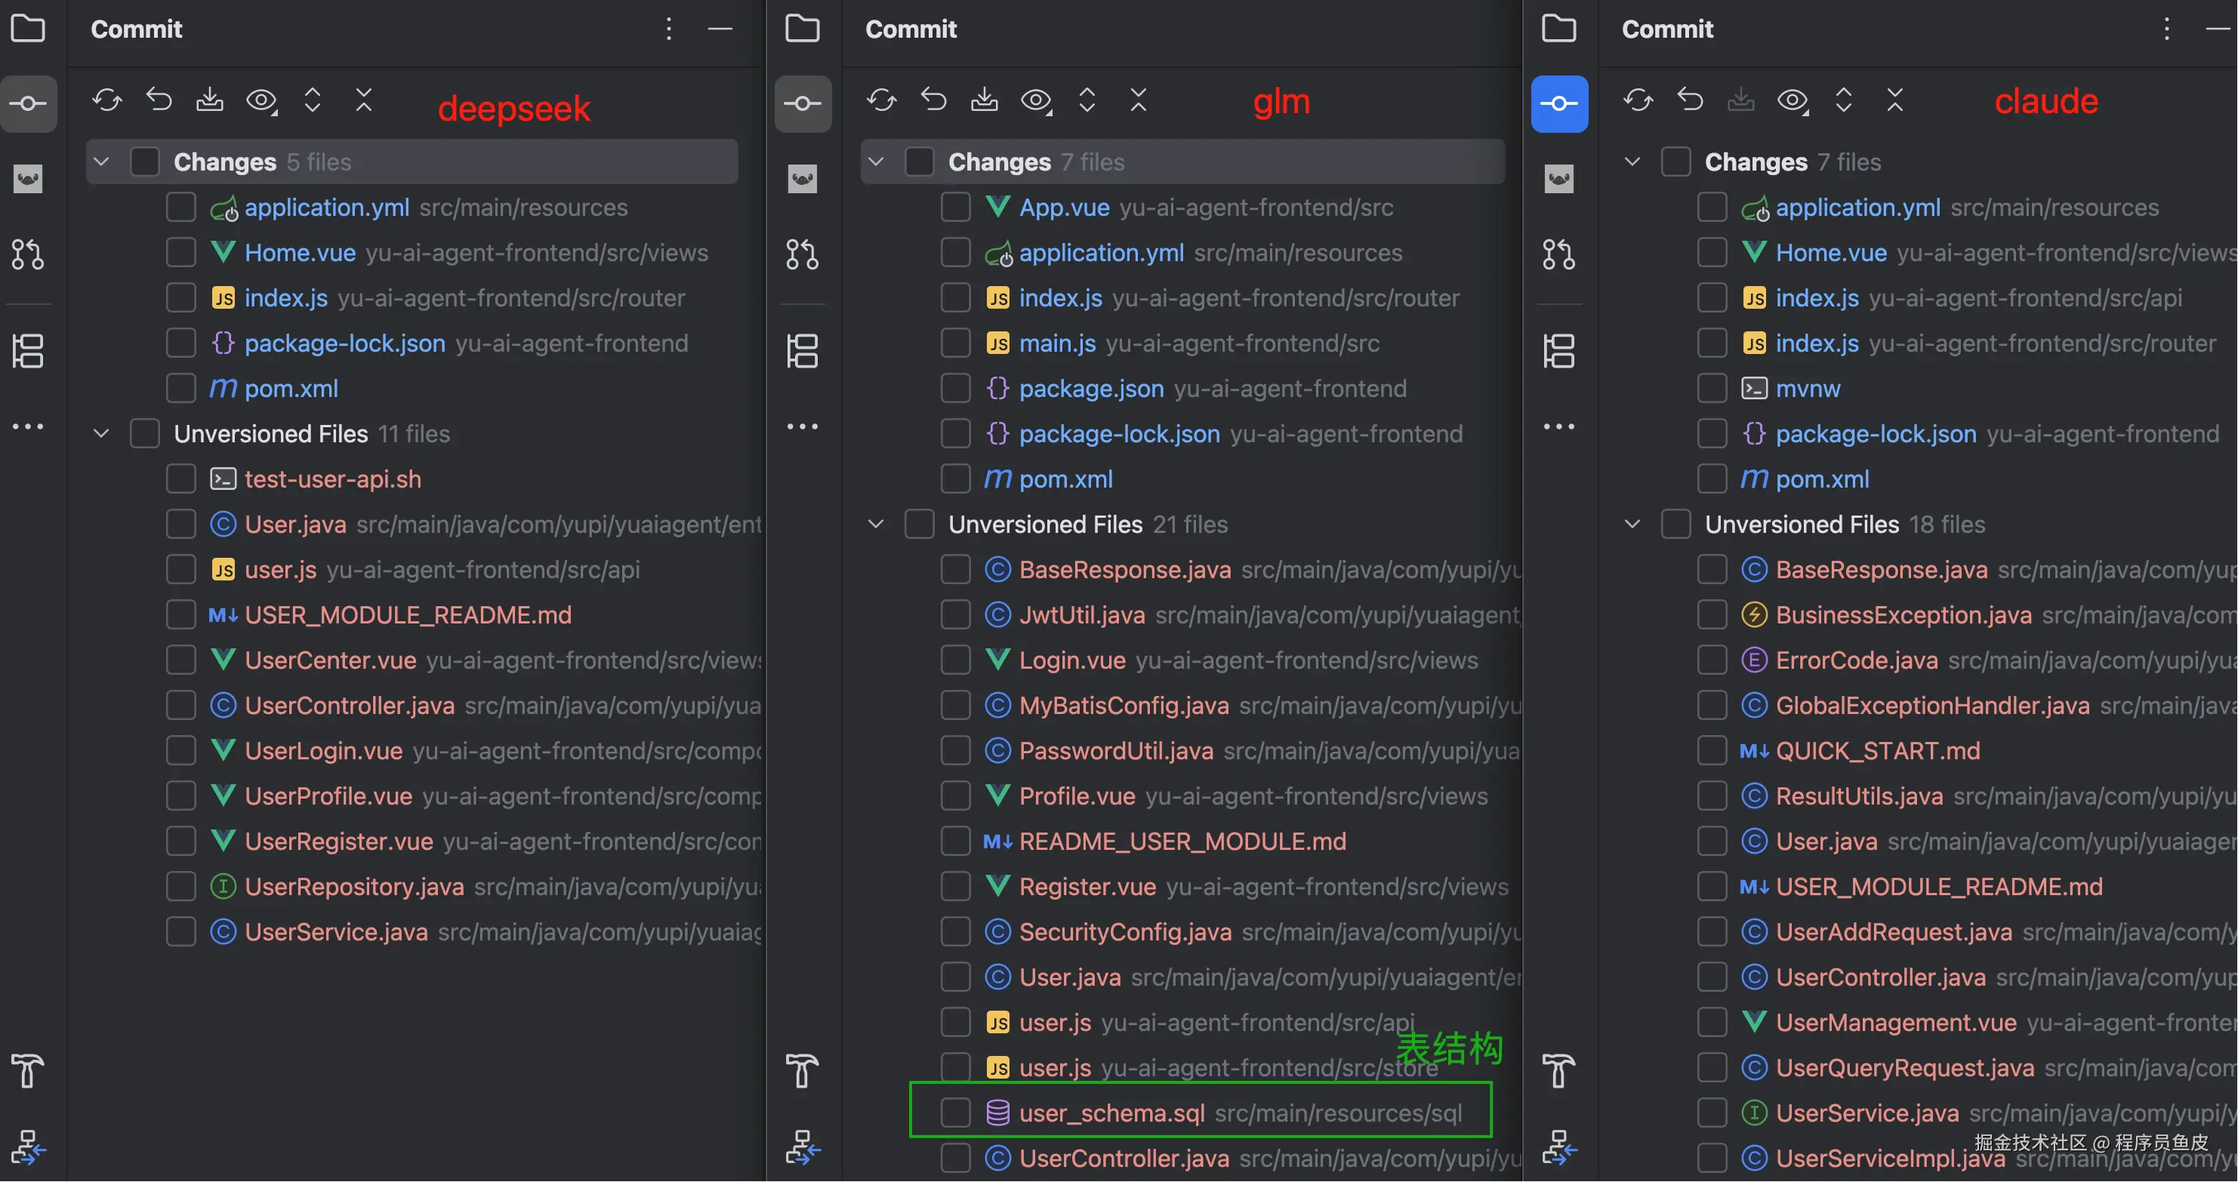2238x1182 pixels.
Task: Click Shelve icon in the deepseek panel
Action: tap(209, 100)
